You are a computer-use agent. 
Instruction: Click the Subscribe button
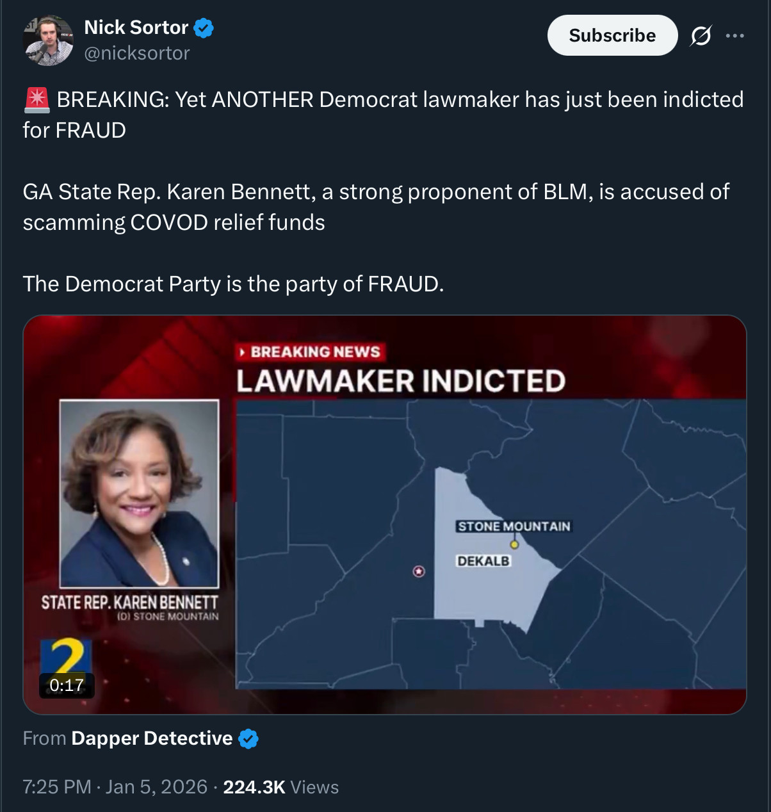point(612,35)
